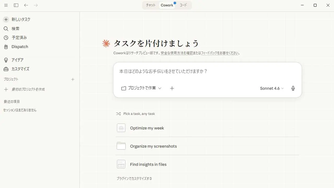Open the Dispatch sidebar item
Image resolution: width=334 pixels, height=188 pixels.
pyautogui.click(x=20, y=47)
